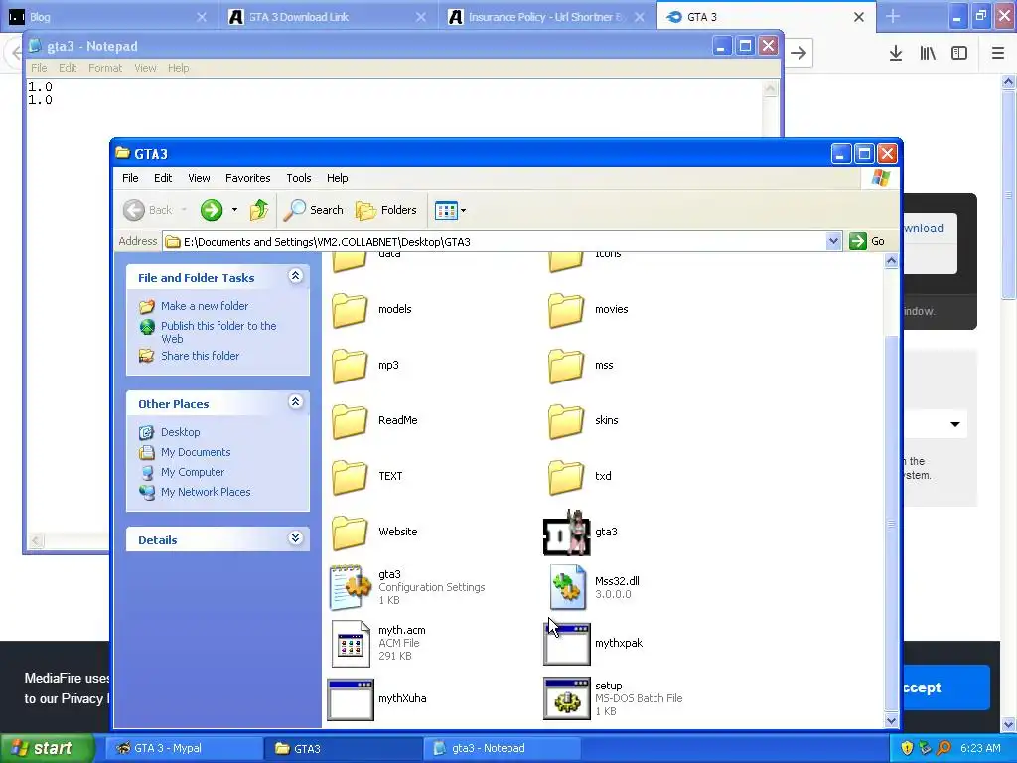Open the Forward button history dropdown
Viewport: 1017px width, 763px height.
[x=234, y=210]
